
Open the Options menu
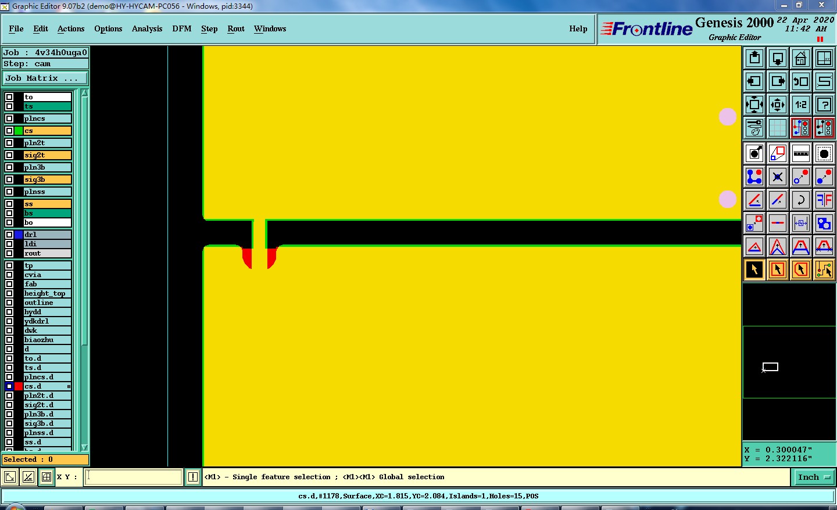pyautogui.click(x=108, y=28)
